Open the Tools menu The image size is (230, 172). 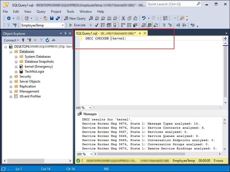[x=71, y=12]
